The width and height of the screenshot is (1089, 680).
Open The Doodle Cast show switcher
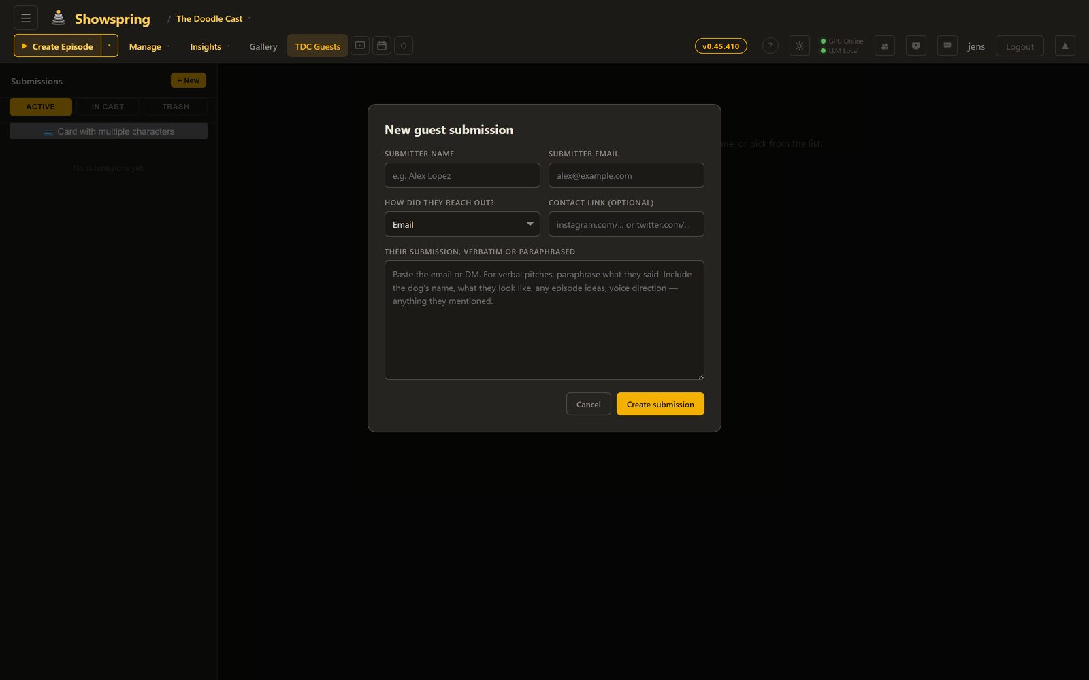(x=213, y=18)
